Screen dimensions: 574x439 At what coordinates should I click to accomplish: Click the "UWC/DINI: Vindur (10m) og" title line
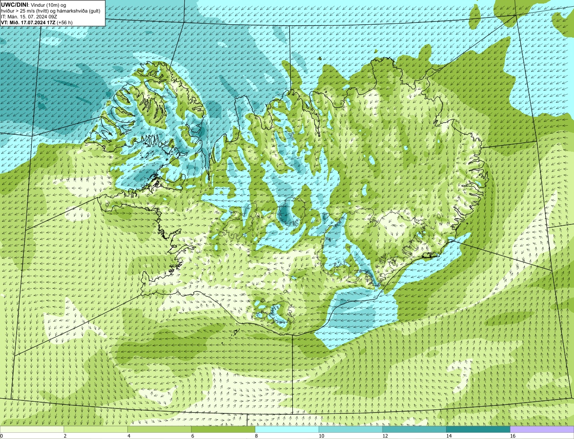[x=34, y=4]
